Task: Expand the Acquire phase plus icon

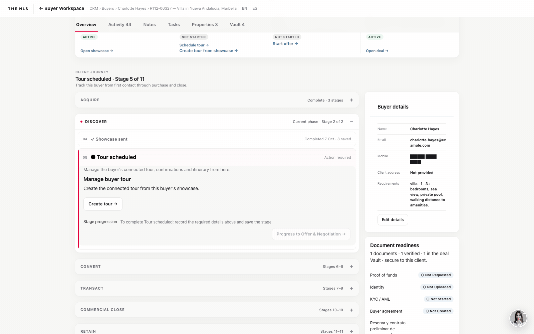Action: point(351,100)
